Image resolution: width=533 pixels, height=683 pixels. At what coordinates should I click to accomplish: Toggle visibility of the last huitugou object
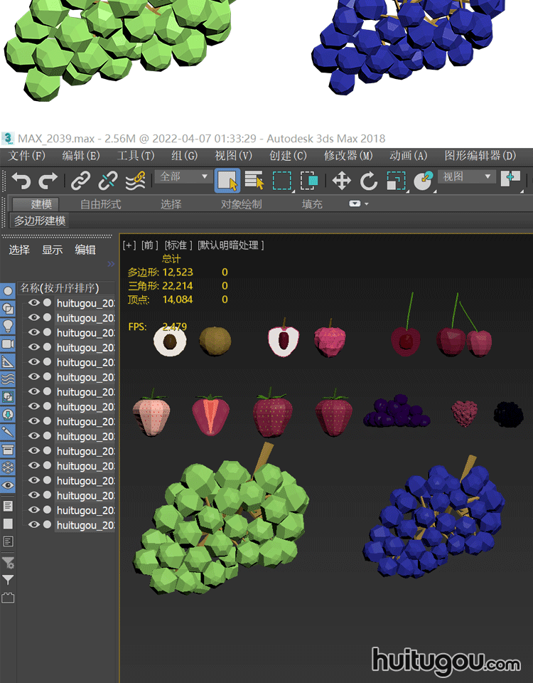33,525
